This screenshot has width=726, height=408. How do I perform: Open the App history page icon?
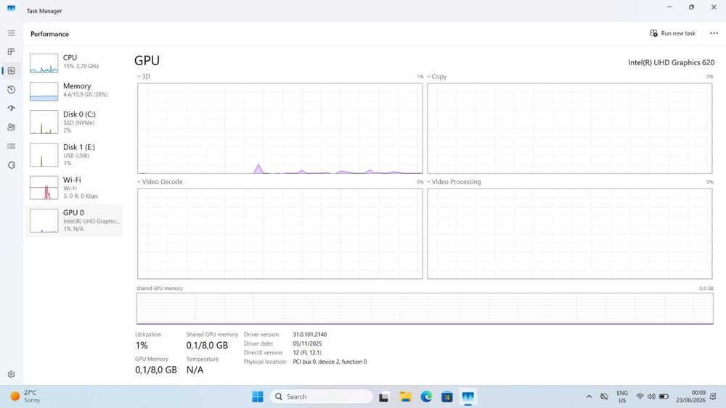coord(11,90)
